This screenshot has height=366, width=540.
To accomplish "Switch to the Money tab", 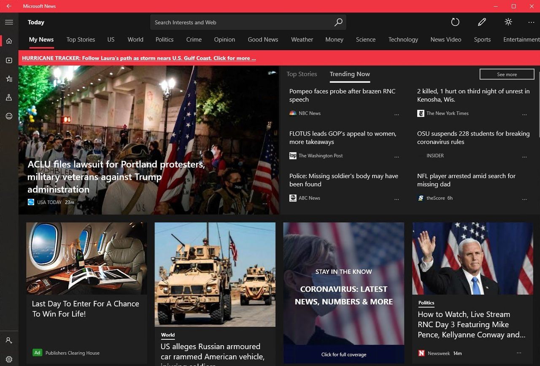I will 334,40.
